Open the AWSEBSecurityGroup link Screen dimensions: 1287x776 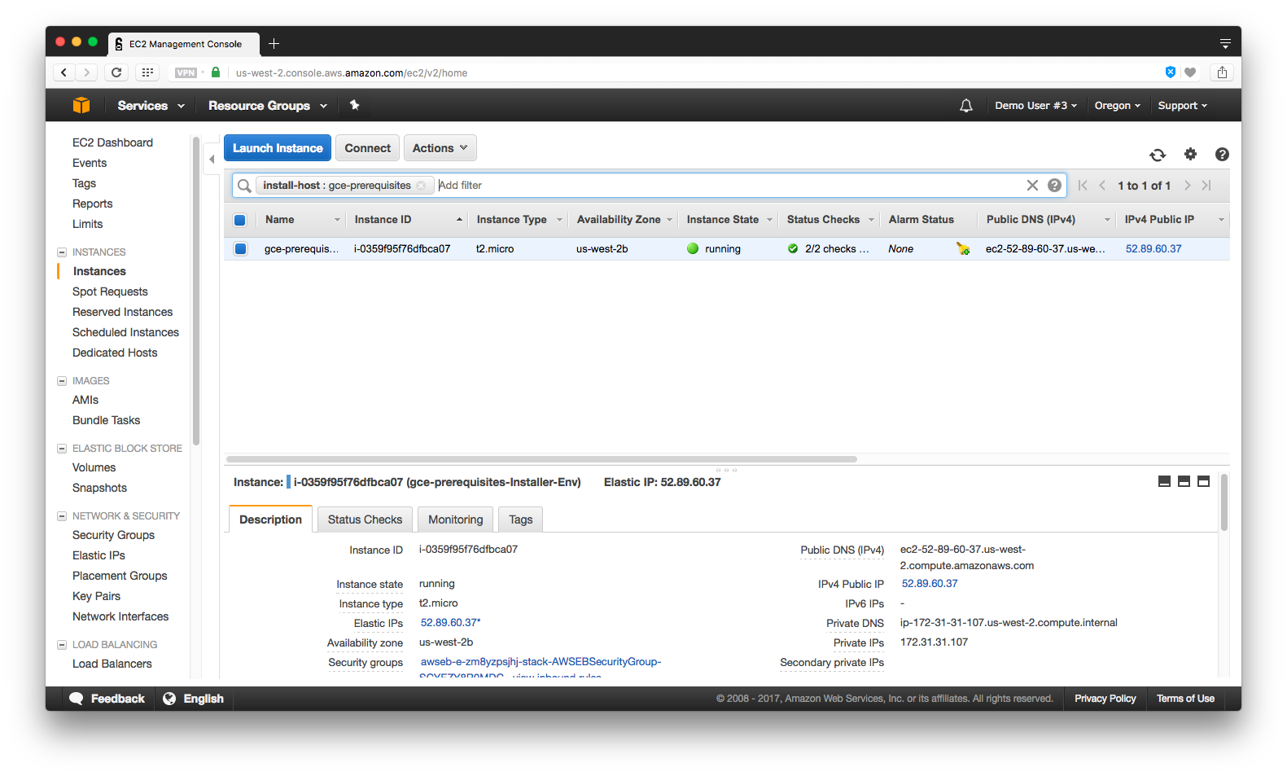click(x=541, y=662)
